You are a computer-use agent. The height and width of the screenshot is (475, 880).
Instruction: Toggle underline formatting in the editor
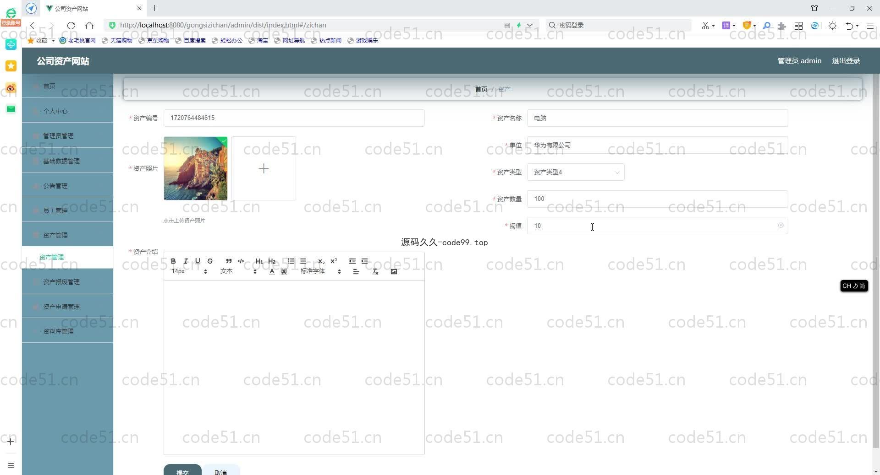pos(198,261)
